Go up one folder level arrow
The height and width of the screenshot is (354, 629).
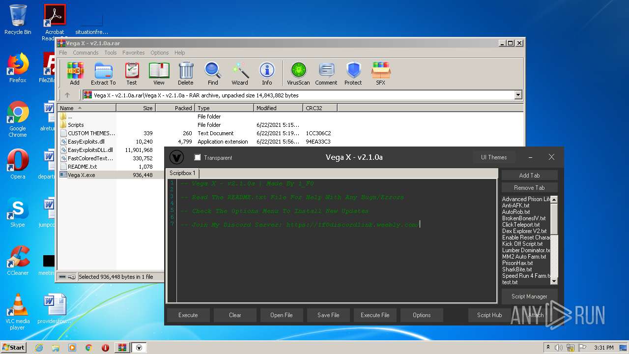click(67, 95)
